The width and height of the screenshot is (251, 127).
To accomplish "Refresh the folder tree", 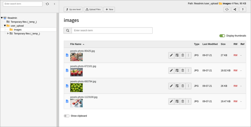I will [x=47, y=4].
